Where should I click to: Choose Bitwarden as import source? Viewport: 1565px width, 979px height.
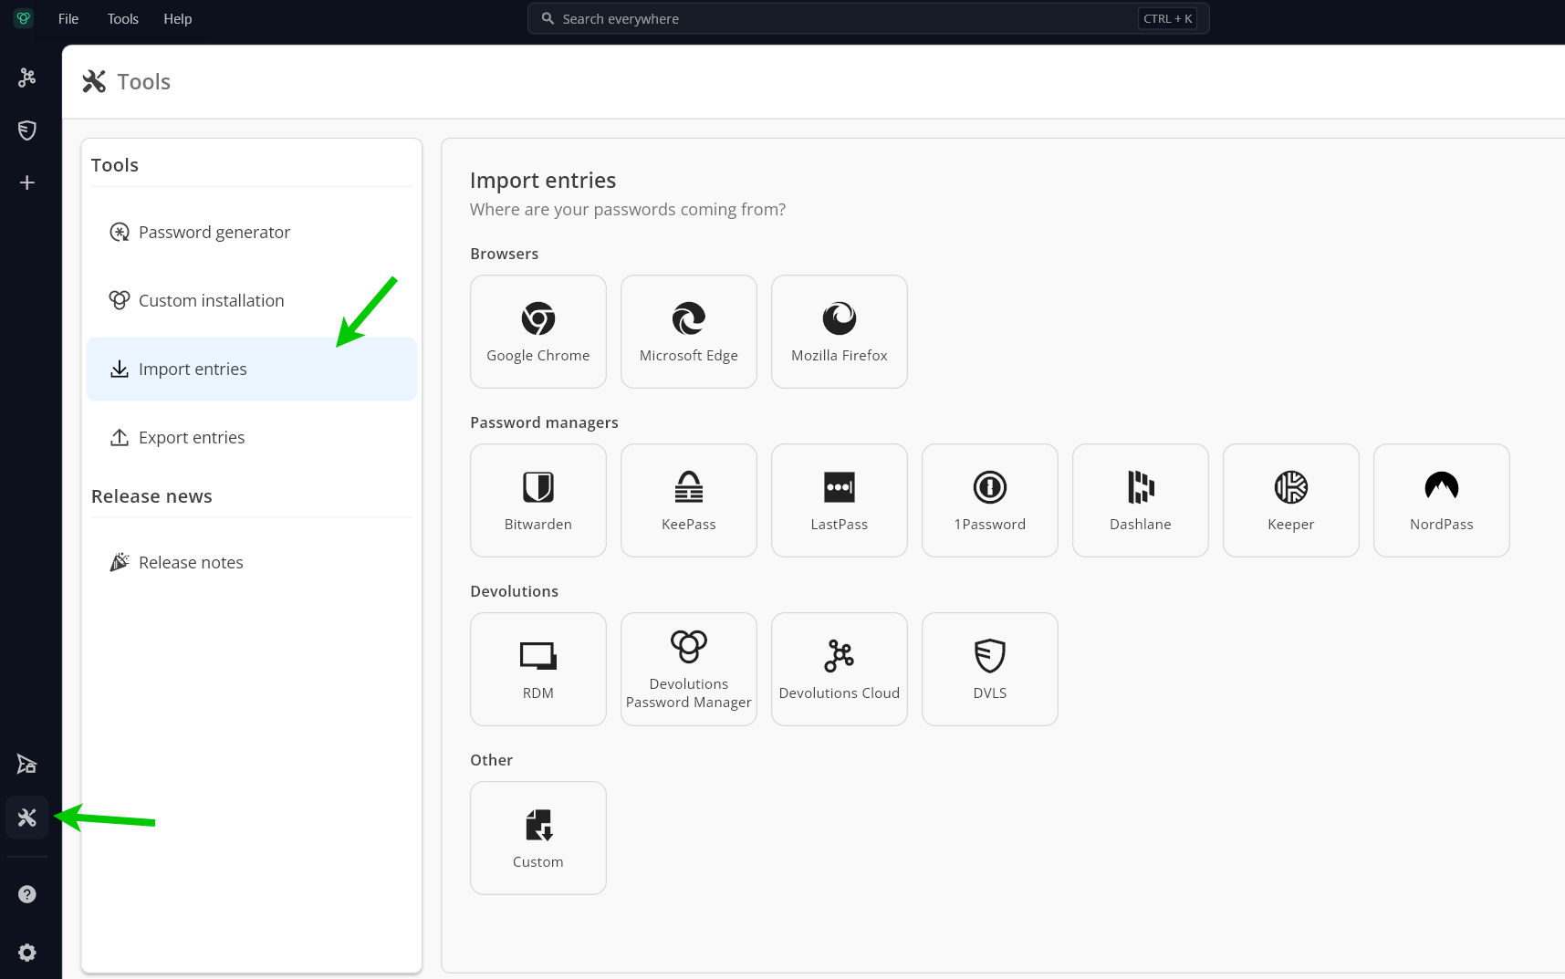click(538, 501)
